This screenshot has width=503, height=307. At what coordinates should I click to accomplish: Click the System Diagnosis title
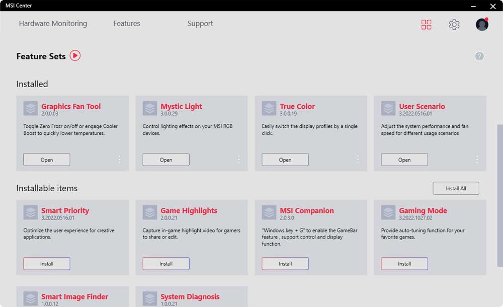190,297
